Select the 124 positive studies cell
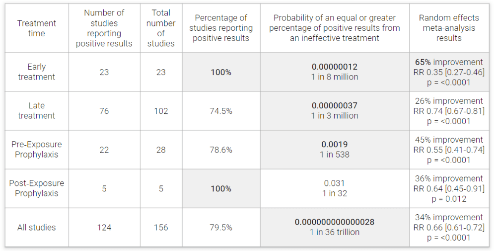 [x=104, y=227]
